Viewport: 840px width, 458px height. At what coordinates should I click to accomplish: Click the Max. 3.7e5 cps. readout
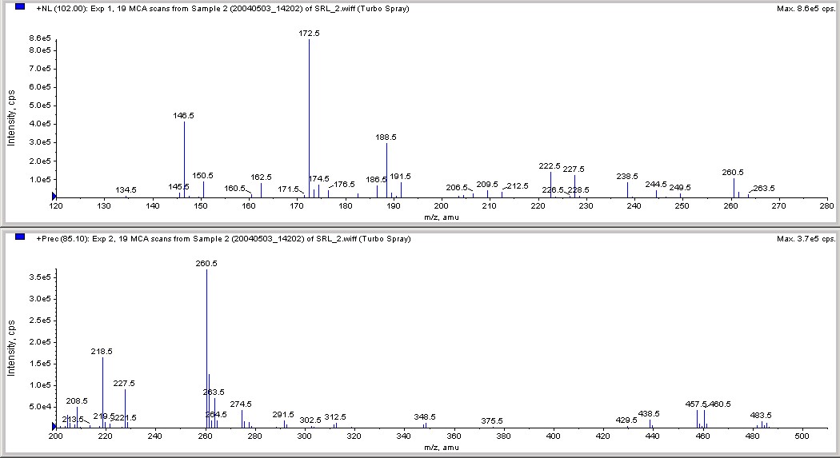point(806,239)
